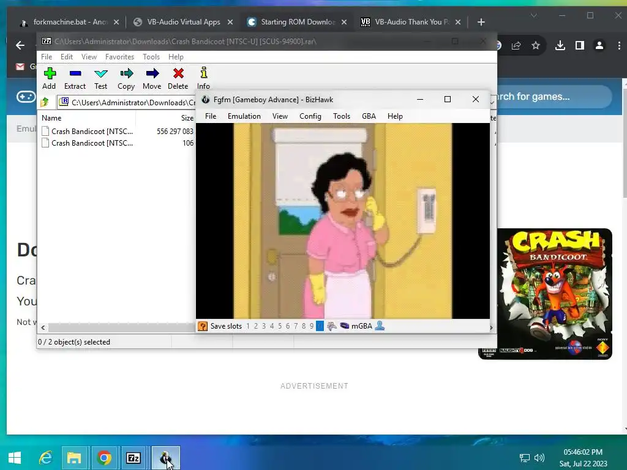This screenshot has height=470, width=627.
Task: Click the 7-Zip address path field
Action: click(x=127, y=102)
